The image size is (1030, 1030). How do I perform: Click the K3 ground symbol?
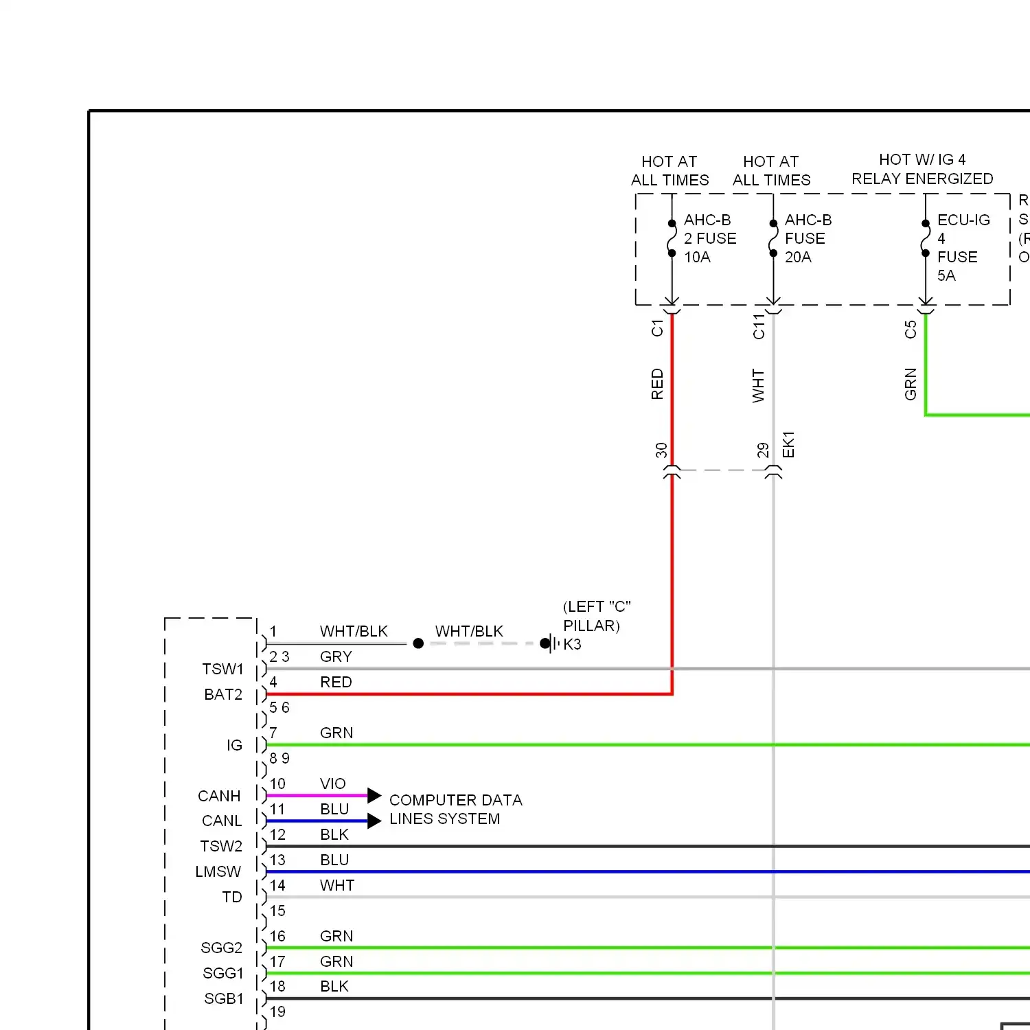point(550,643)
